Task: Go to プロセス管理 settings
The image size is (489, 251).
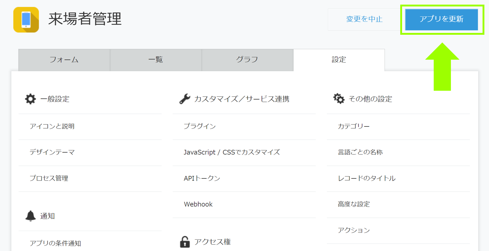Action: coord(49,178)
